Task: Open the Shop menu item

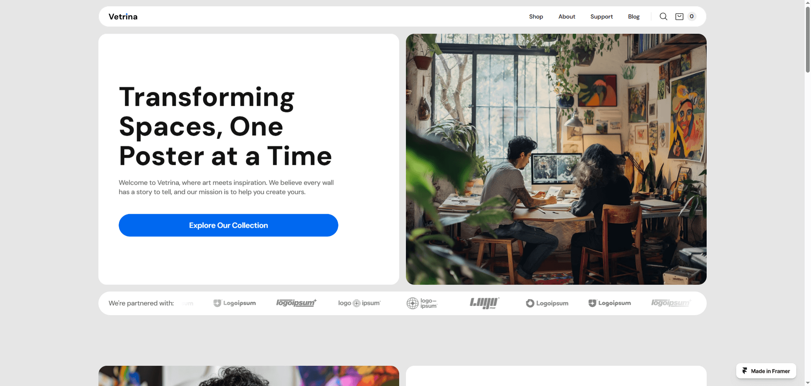Action: tap(536, 16)
